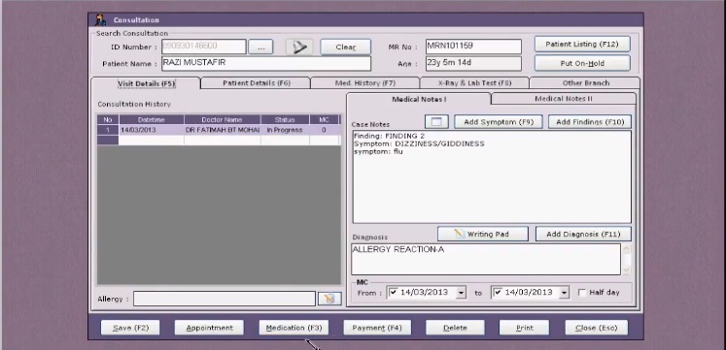The height and width of the screenshot is (350, 726).
Task: Click the Consultation window title icon
Action: 100,19
